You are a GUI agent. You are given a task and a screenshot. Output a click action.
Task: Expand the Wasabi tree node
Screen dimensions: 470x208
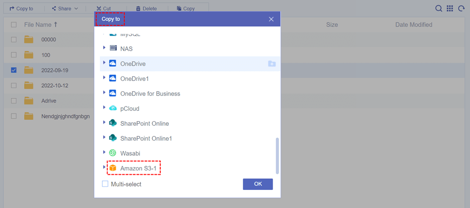coord(104,152)
